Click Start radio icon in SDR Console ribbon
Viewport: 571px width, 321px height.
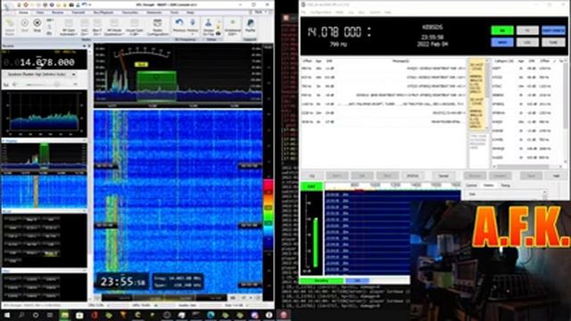[x=24, y=25]
